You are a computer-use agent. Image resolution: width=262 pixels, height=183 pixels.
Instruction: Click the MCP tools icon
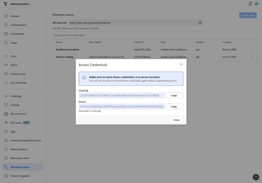6,123
